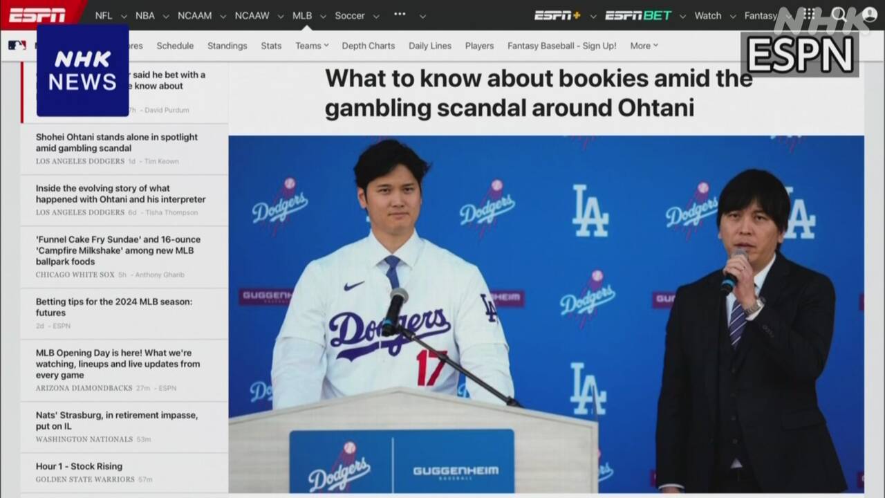Open the user profile icon
885x498 pixels.
tap(869, 15)
